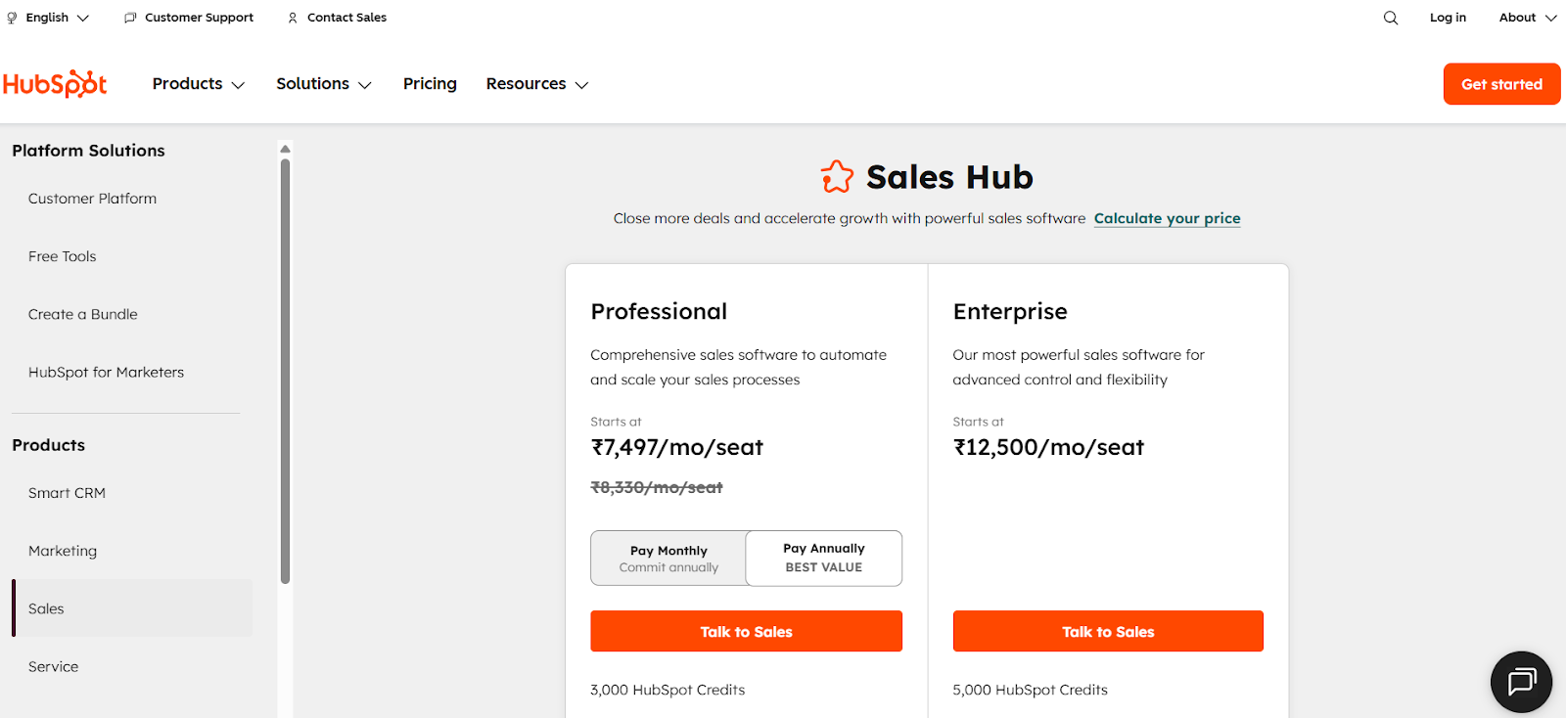The width and height of the screenshot is (1566, 718).
Task: Expand the Solutions navigation dropdown
Action: pyautogui.click(x=323, y=84)
